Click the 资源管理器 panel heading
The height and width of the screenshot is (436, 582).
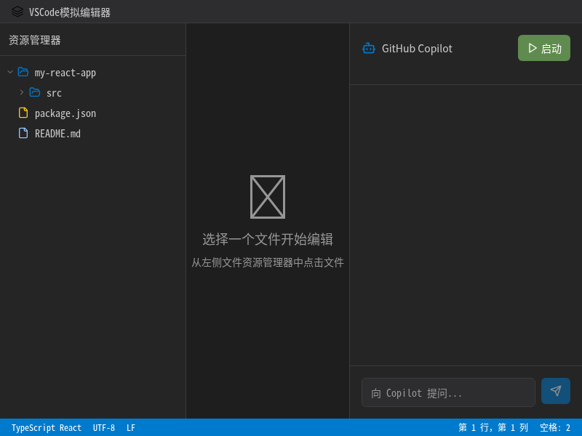(x=34, y=40)
